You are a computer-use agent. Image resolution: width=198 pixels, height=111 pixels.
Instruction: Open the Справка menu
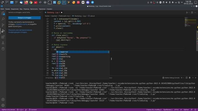tap(49, 9)
